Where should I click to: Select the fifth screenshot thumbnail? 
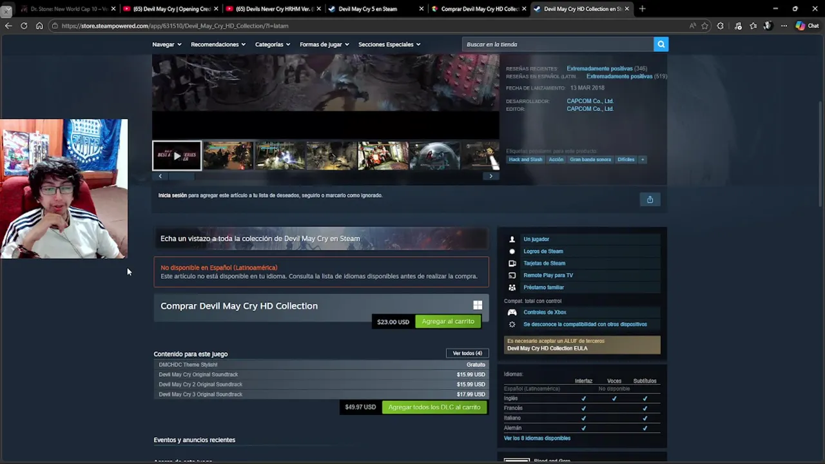(383, 155)
